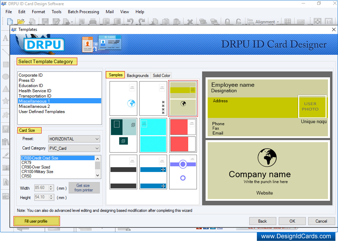Click the Open folder toolbar icon
The image size is (338, 241).
pos(21,21)
